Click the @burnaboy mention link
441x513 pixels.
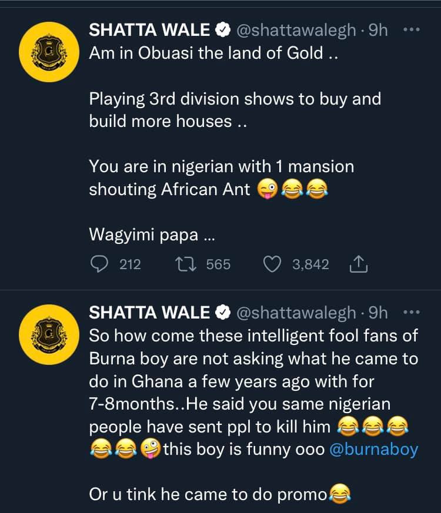coord(382,450)
